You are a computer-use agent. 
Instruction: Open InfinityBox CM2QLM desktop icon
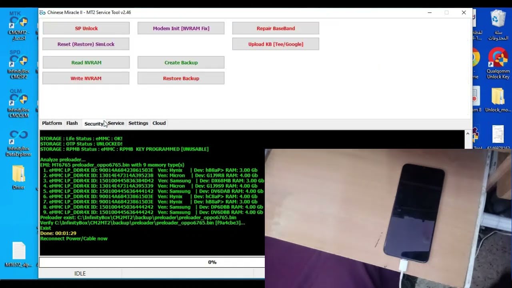pyautogui.click(x=18, y=103)
